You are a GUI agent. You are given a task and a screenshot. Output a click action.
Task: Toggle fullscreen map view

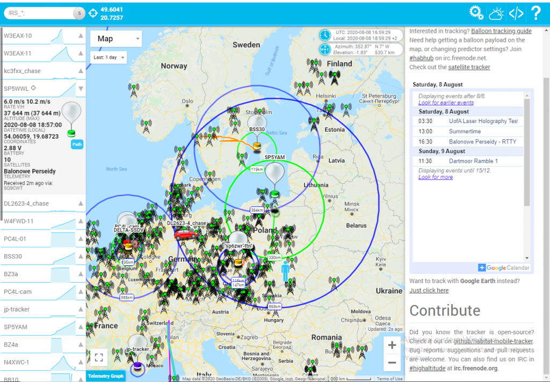coord(98,357)
